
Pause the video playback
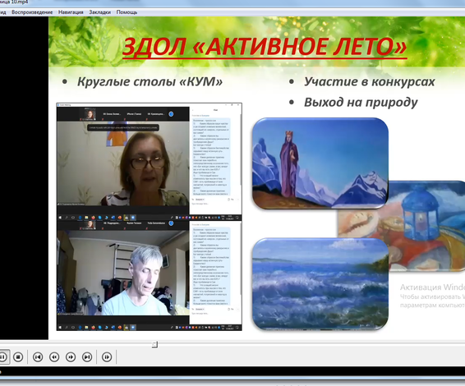(3, 357)
